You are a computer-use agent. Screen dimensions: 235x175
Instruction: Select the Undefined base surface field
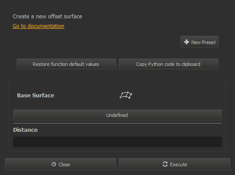pyautogui.click(x=117, y=115)
